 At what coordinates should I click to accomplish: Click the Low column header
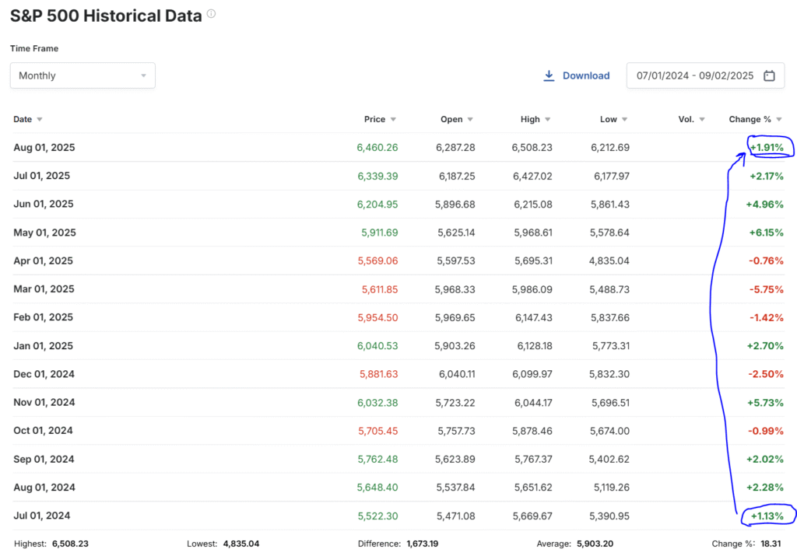[x=609, y=119]
